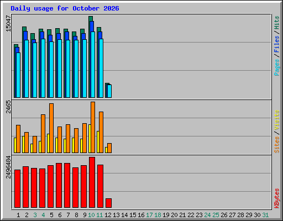Click day 13 on the x-axis
Image resolution: width=283 pixels, height=221 pixels.
[116, 215]
